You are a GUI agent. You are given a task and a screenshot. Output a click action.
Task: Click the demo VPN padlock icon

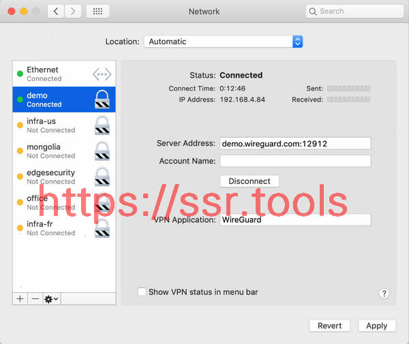coord(102,99)
